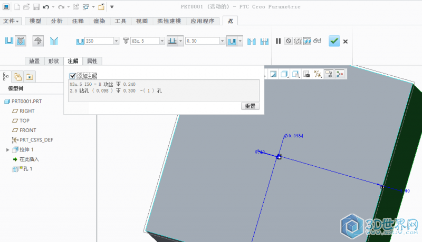Open the window switcher icon
The image size is (422, 242).
[x=86, y=7]
